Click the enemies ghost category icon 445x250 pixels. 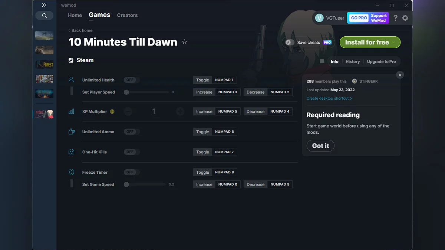[72, 152]
